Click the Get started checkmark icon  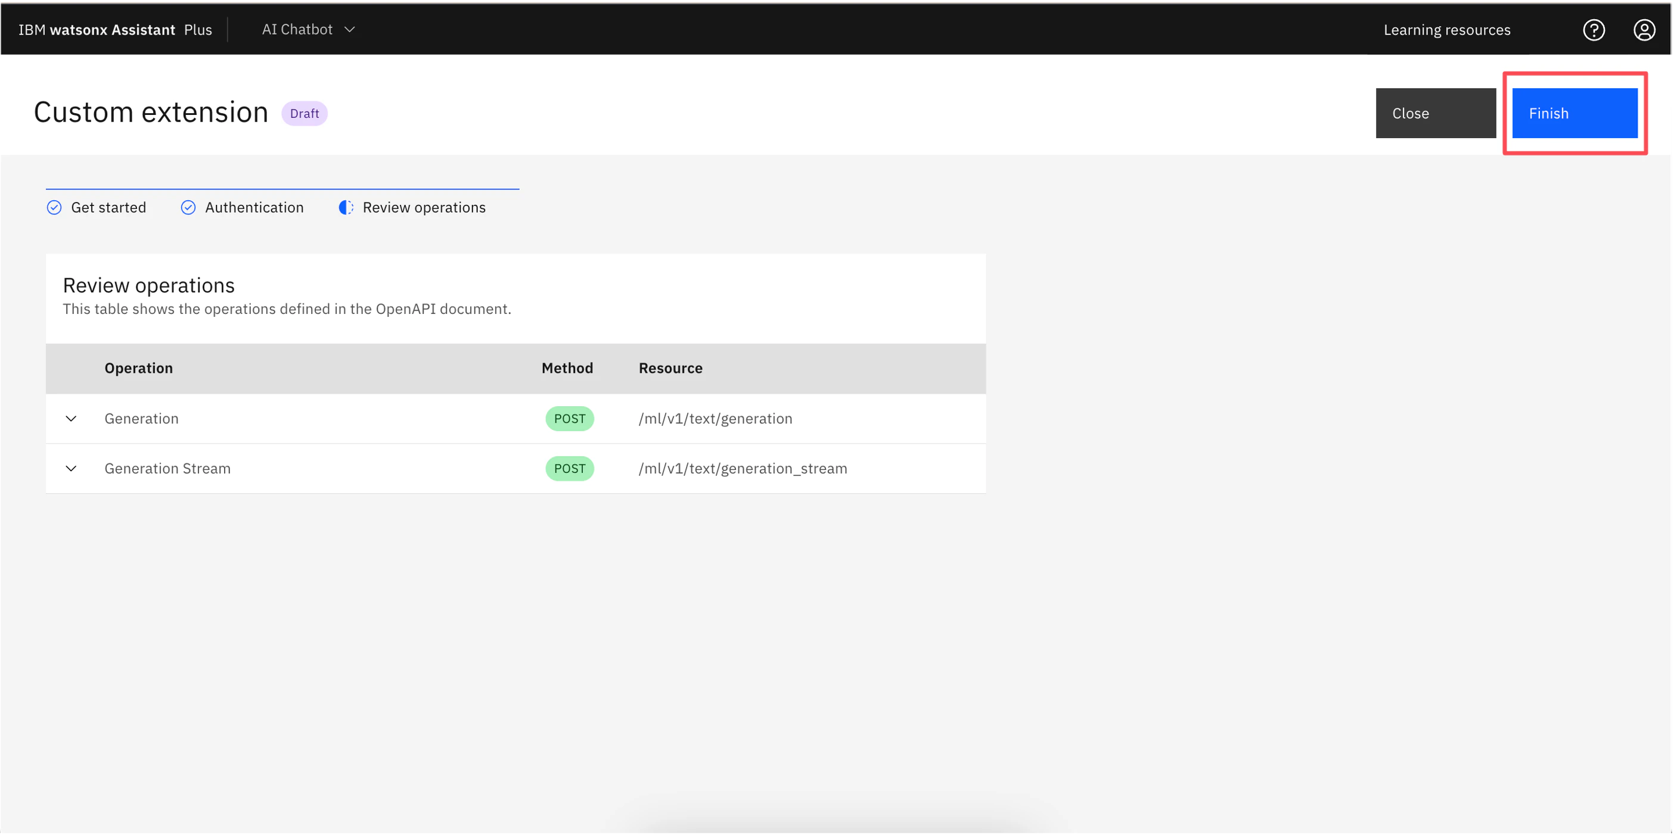[x=54, y=208]
